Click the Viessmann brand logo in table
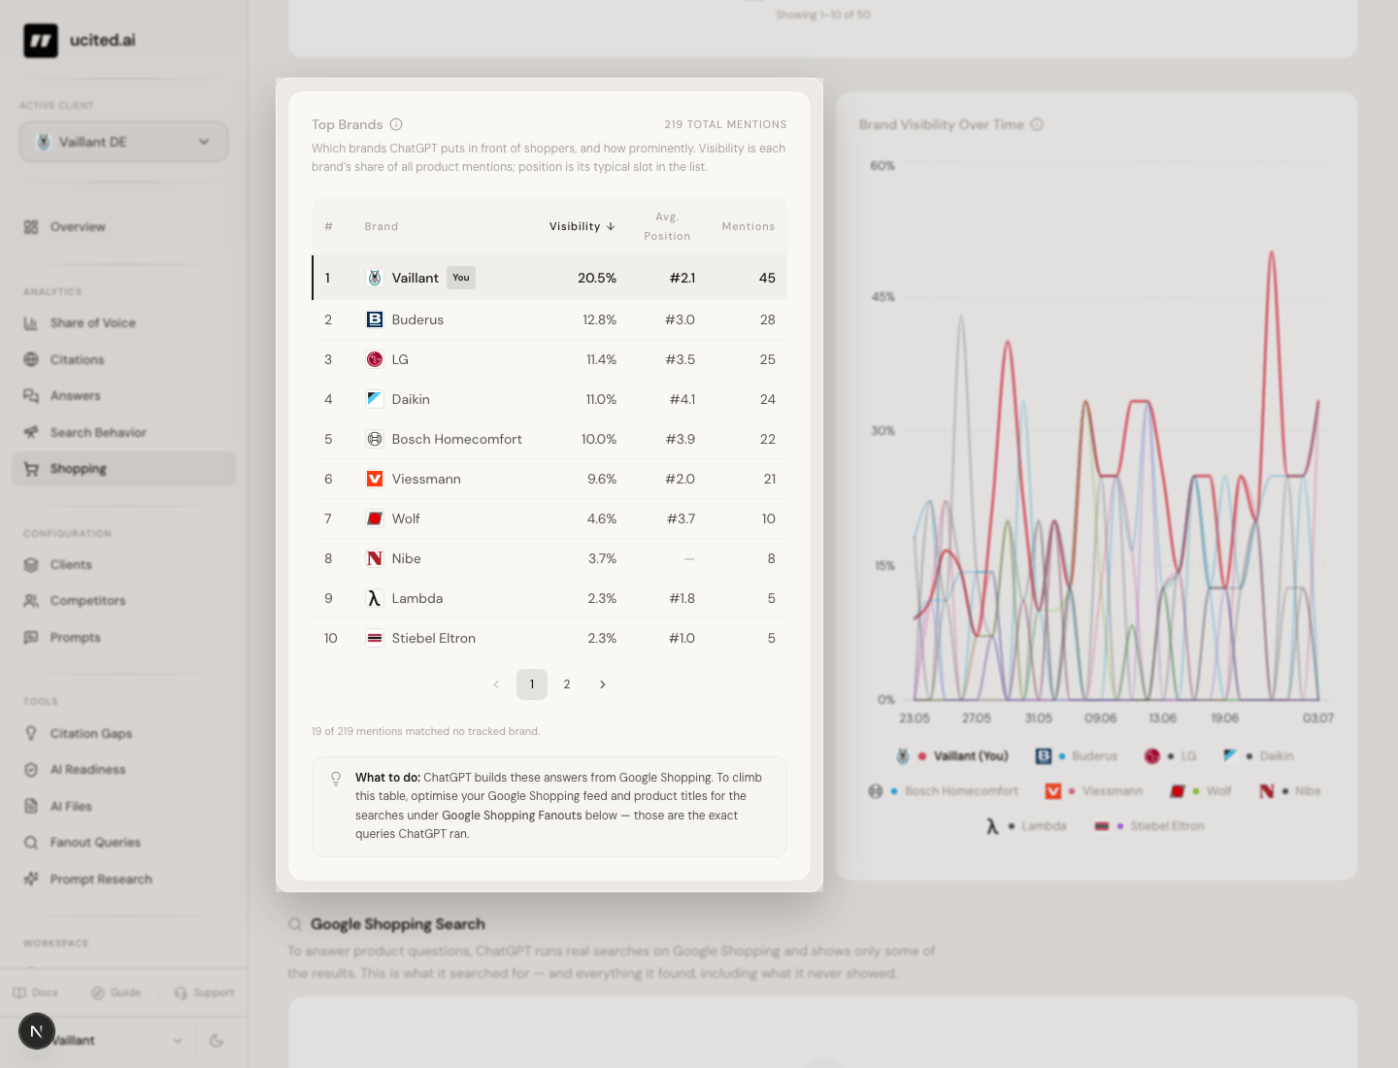1398x1068 pixels. (375, 479)
